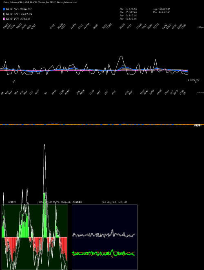This screenshot has width=204, height=270.
Task: Click the 1728.97 price label beside the chart
Action: pyautogui.click(x=194, y=80)
